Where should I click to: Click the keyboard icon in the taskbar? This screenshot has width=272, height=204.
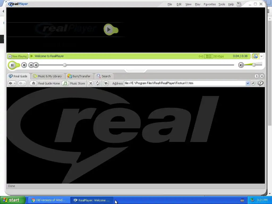[x=242, y=200]
